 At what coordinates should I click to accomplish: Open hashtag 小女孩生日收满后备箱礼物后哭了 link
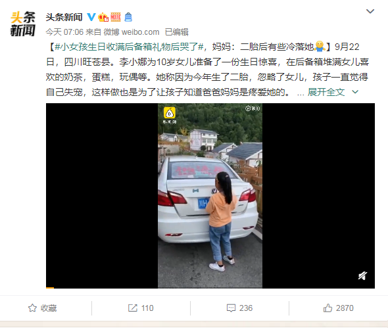coord(129,47)
